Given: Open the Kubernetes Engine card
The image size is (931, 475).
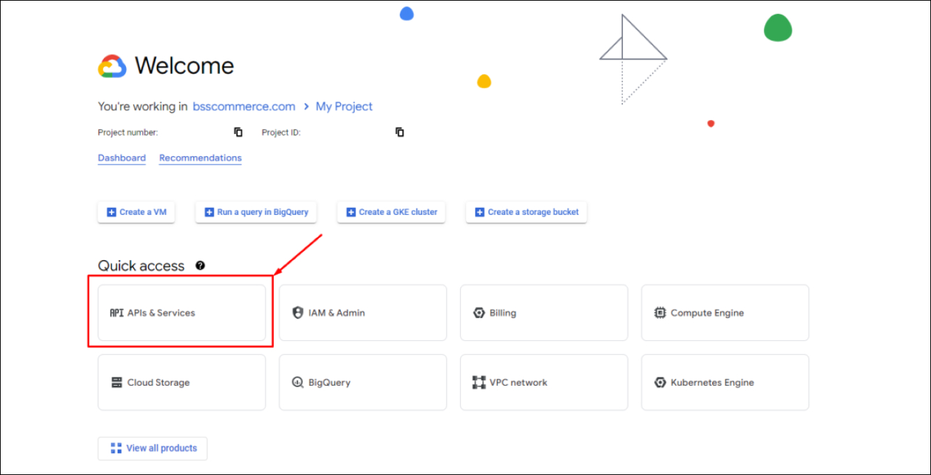Looking at the screenshot, I should point(725,382).
